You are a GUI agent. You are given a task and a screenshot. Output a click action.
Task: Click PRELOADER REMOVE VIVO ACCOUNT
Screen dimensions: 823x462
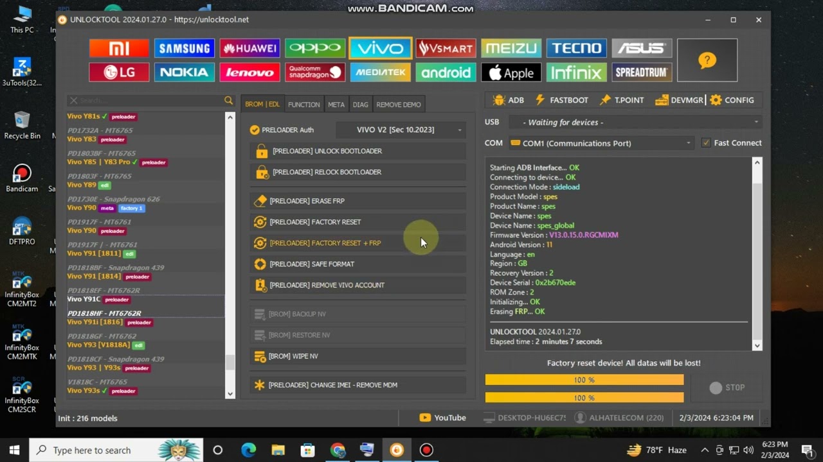click(x=357, y=285)
